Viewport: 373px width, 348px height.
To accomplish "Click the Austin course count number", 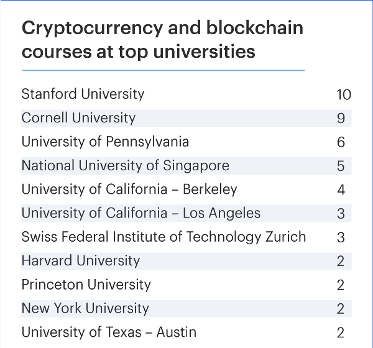I will [x=341, y=332].
